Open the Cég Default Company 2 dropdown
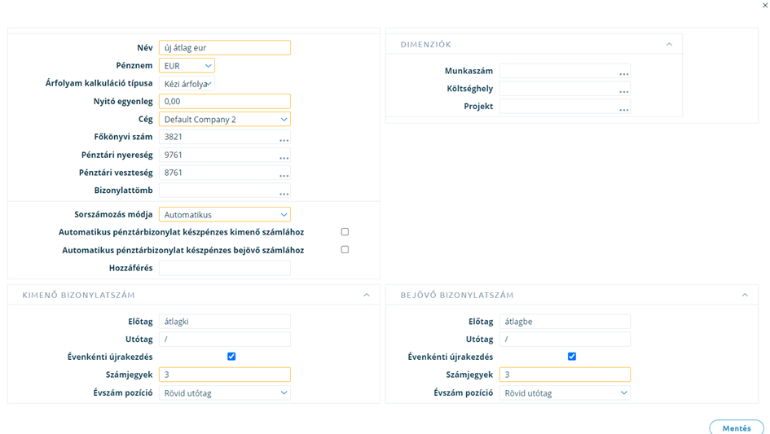This screenshot has height=434, width=770. (x=224, y=120)
